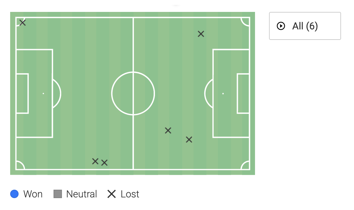Click the Lost marker just right of center circle
The width and height of the screenshot is (354, 210).
pyautogui.click(x=168, y=131)
